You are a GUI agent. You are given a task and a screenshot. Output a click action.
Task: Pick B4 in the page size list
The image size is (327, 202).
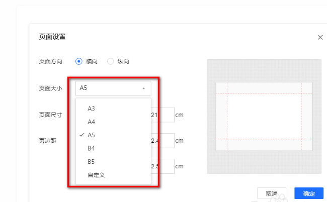pyautogui.click(x=92, y=148)
